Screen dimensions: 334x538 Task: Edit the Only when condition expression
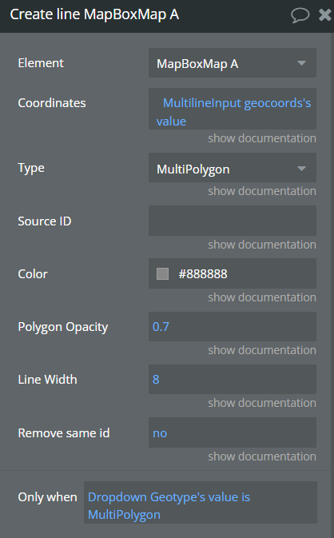pos(201,502)
